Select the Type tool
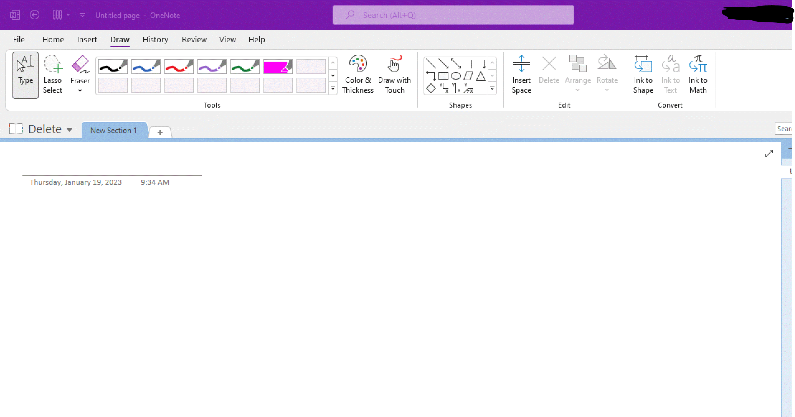 (26, 75)
